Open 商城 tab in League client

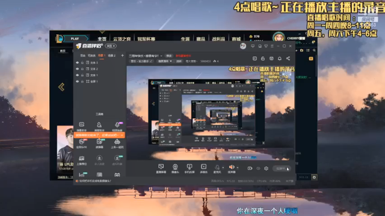[x=236, y=38]
